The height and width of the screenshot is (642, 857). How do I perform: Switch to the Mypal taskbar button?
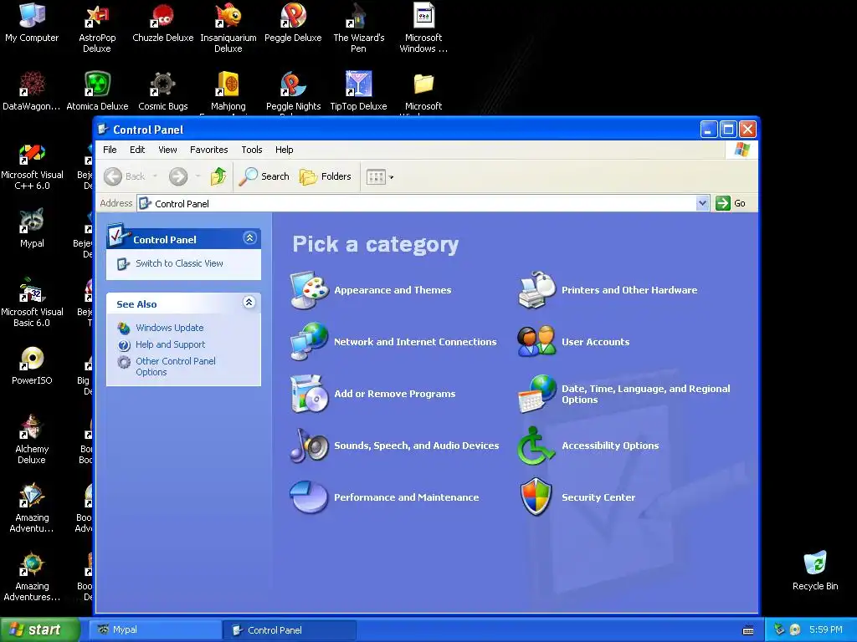pos(156,629)
